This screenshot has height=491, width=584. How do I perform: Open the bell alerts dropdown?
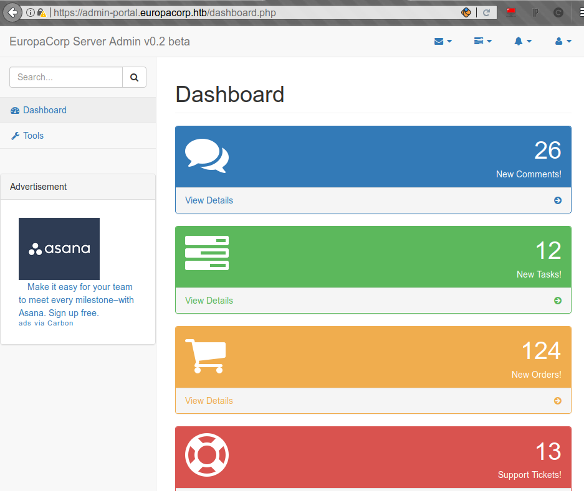click(x=522, y=41)
